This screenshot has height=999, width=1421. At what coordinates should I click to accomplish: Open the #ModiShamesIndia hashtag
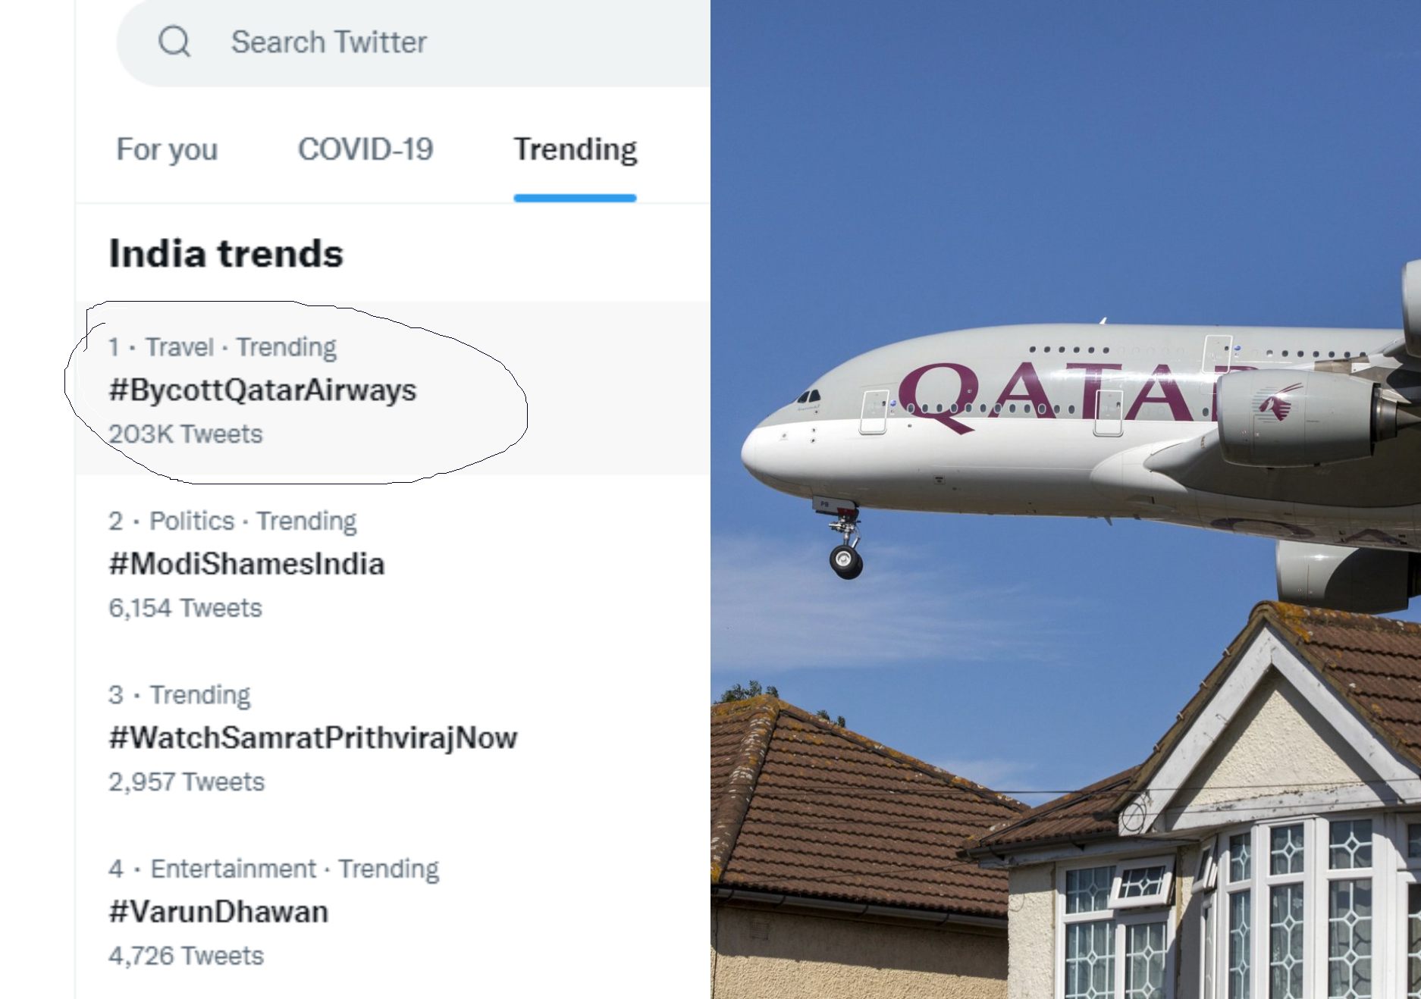[x=246, y=564]
